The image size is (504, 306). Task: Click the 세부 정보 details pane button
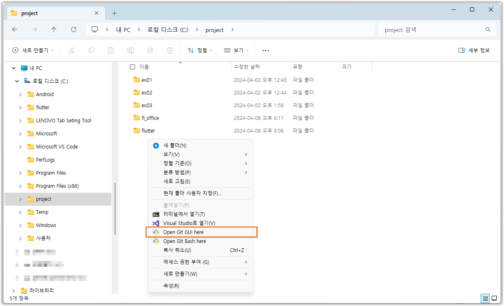point(474,50)
